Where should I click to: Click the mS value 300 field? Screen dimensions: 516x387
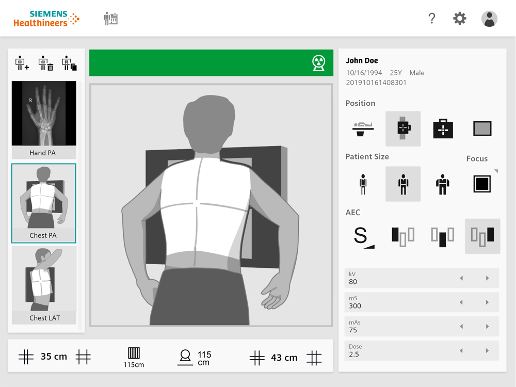422,302
